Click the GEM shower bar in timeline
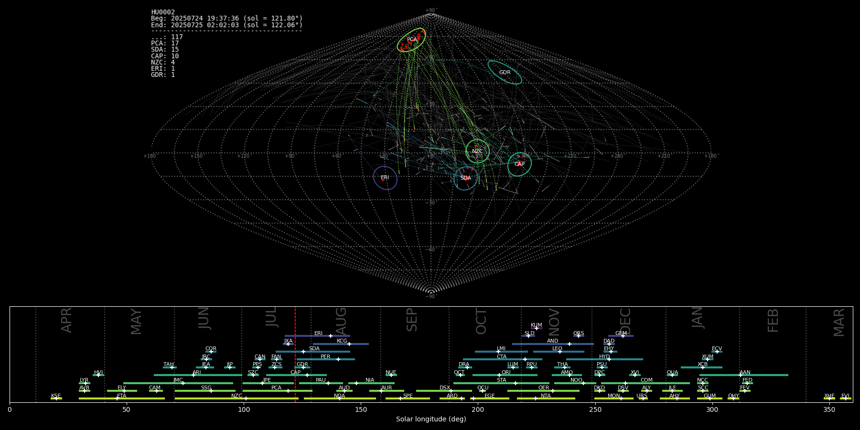This screenshot has height=430, width=860. [x=621, y=336]
